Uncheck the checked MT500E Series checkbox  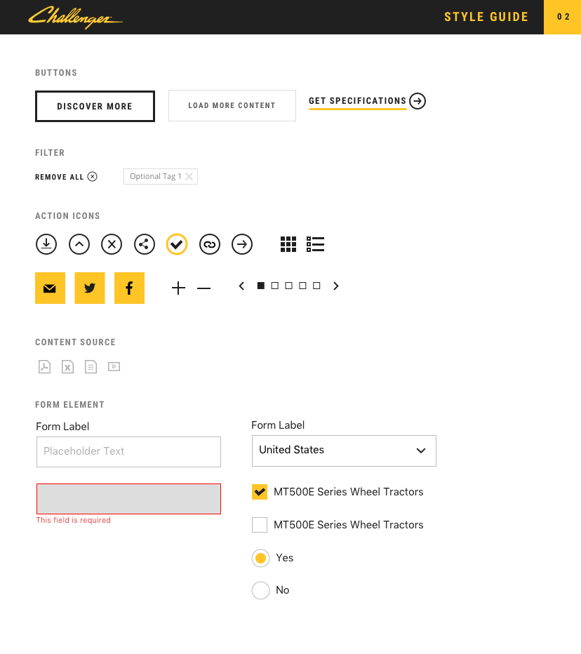260,492
